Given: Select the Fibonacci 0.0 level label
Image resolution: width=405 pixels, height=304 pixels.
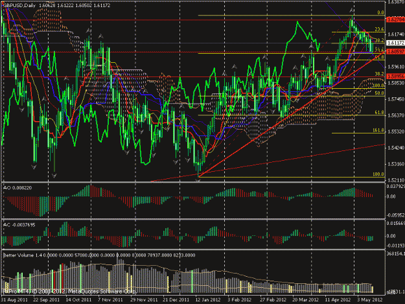Looking at the screenshot, I should pos(380,12).
